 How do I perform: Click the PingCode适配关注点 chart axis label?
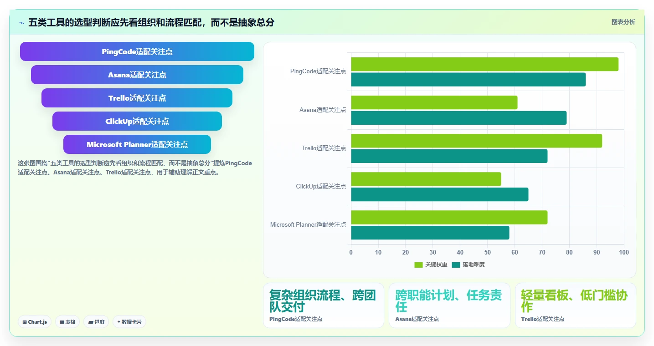318,71
